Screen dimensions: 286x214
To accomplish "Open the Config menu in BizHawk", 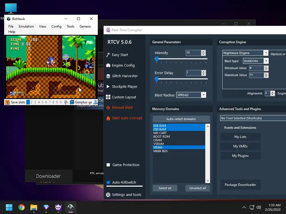I will click(56, 26).
